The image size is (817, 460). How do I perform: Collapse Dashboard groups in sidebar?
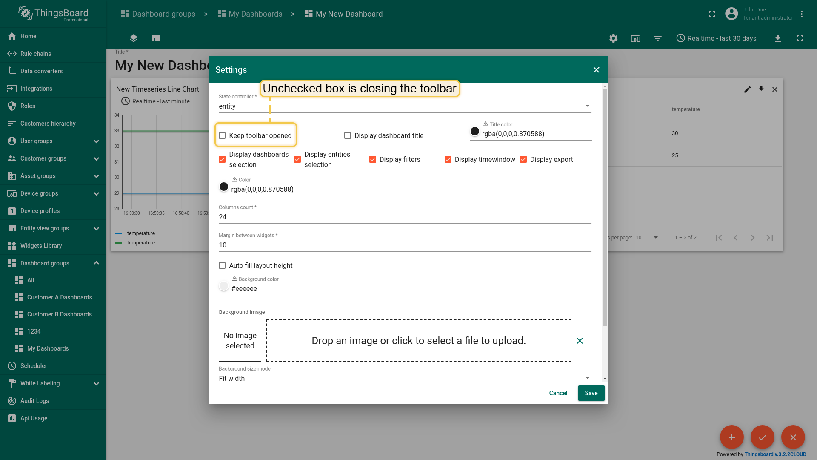[96, 263]
